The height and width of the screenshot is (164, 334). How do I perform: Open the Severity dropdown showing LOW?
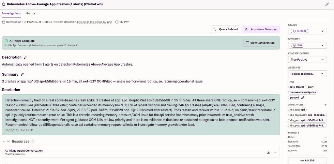click(x=307, y=45)
